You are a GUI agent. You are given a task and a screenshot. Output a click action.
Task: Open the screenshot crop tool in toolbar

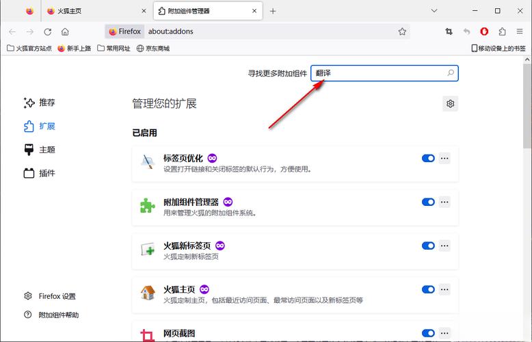click(x=449, y=31)
